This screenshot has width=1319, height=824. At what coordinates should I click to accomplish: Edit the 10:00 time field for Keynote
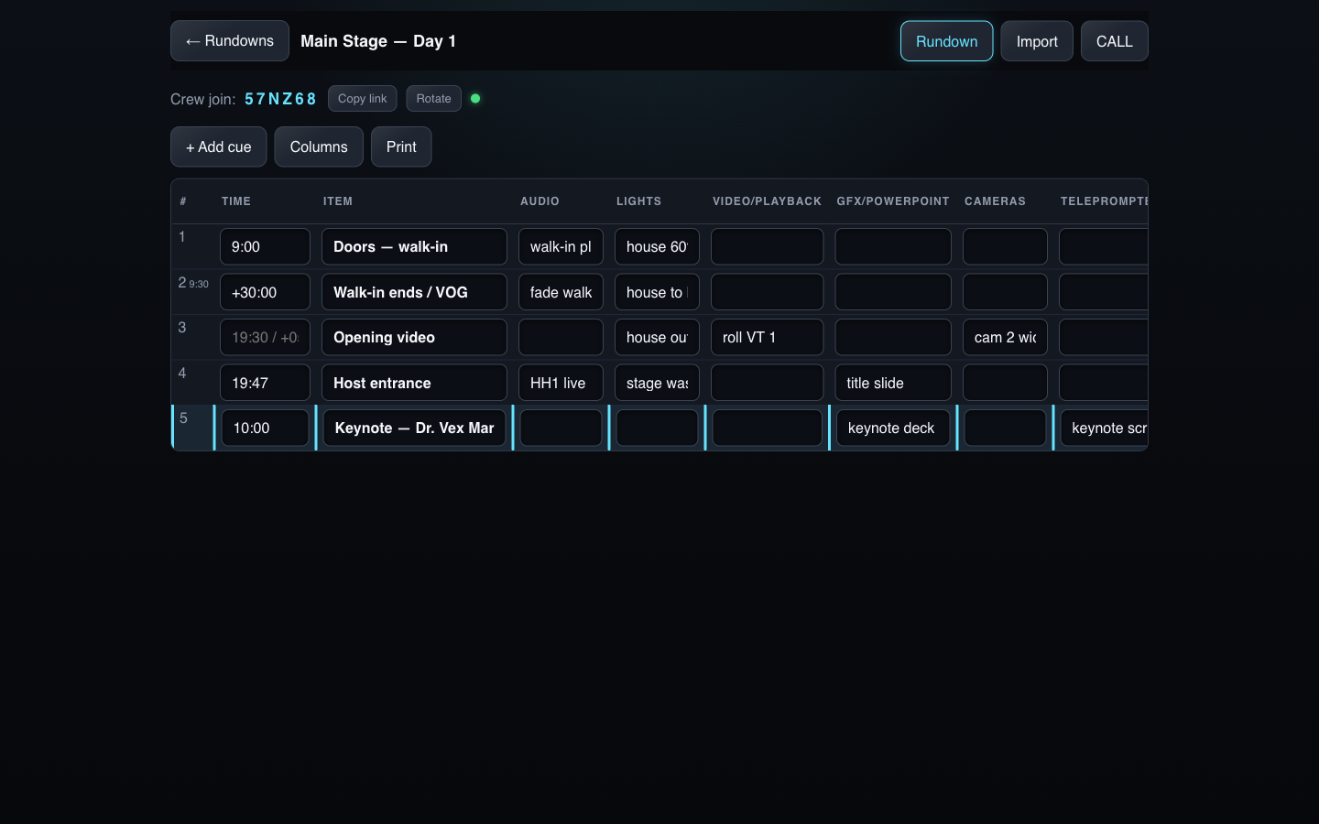pos(266,428)
